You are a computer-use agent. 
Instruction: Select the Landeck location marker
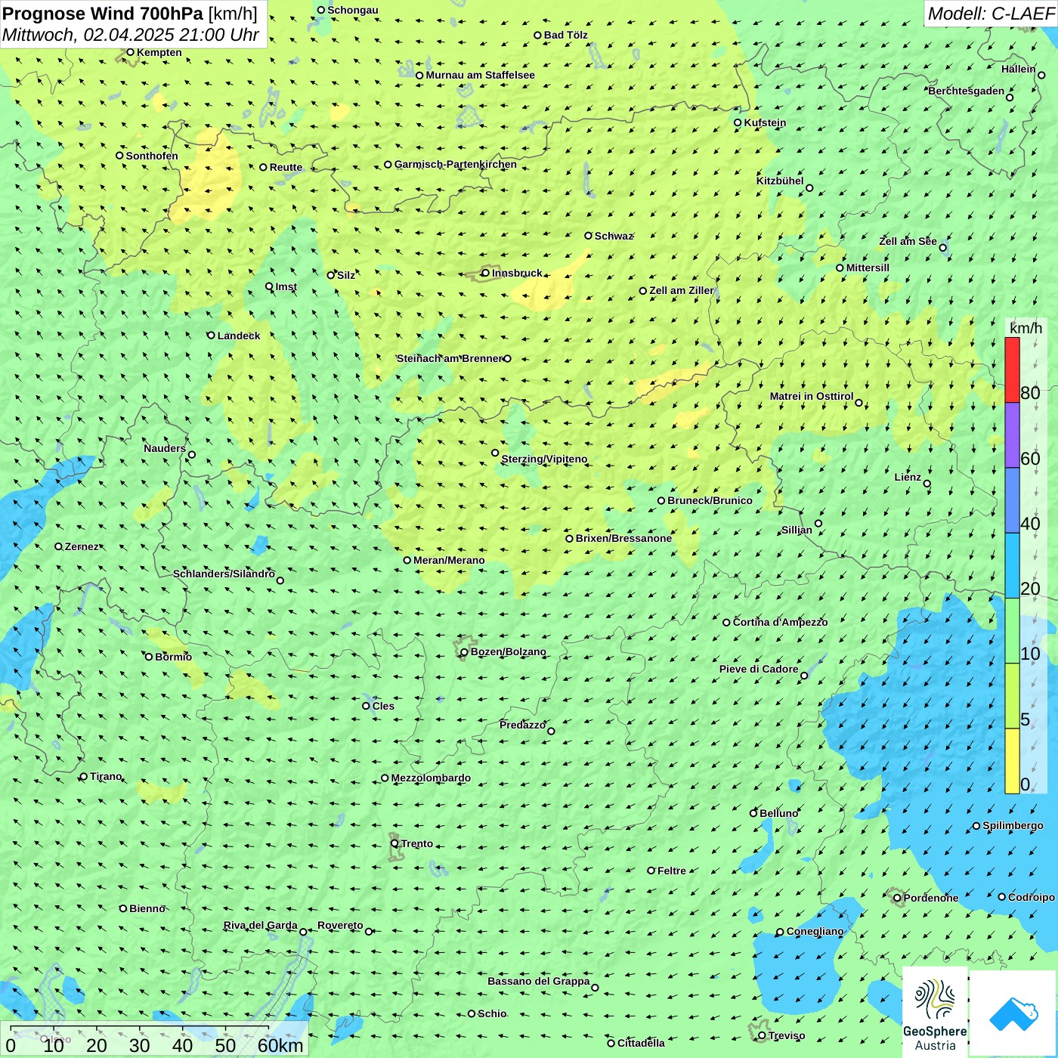pos(212,336)
